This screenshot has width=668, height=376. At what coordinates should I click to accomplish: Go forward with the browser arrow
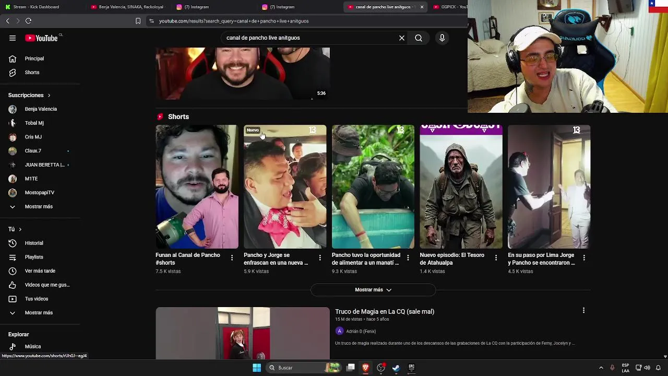point(18,21)
